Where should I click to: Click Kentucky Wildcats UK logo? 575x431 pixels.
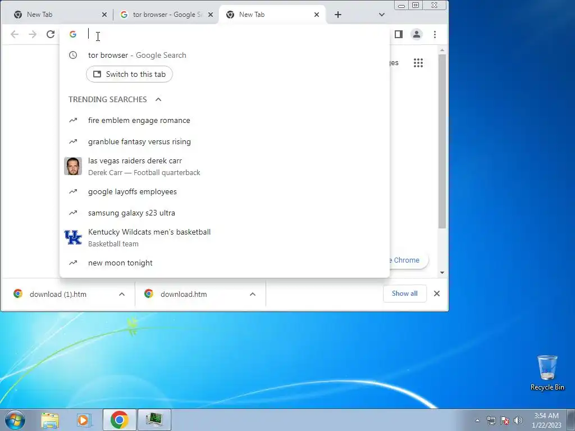(73, 237)
